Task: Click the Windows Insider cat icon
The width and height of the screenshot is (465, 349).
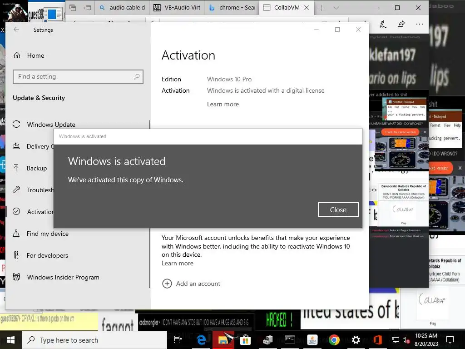Action: tap(17, 277)
